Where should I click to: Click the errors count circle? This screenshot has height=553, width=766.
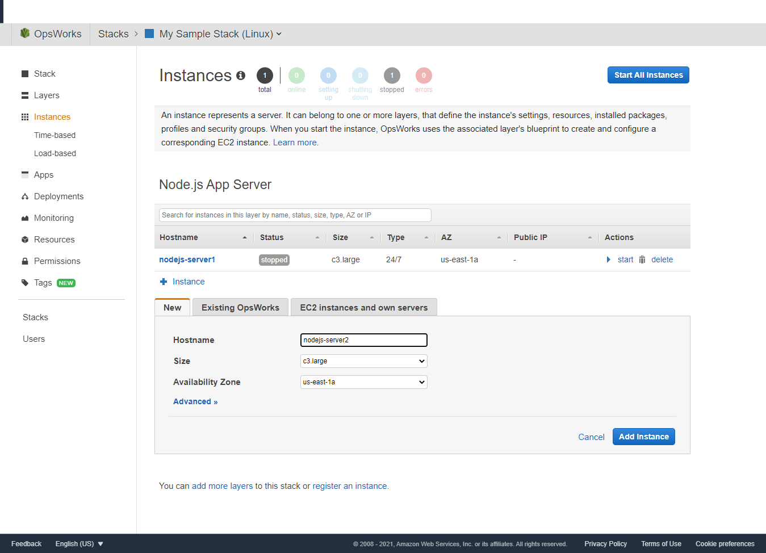click(424, 76)
